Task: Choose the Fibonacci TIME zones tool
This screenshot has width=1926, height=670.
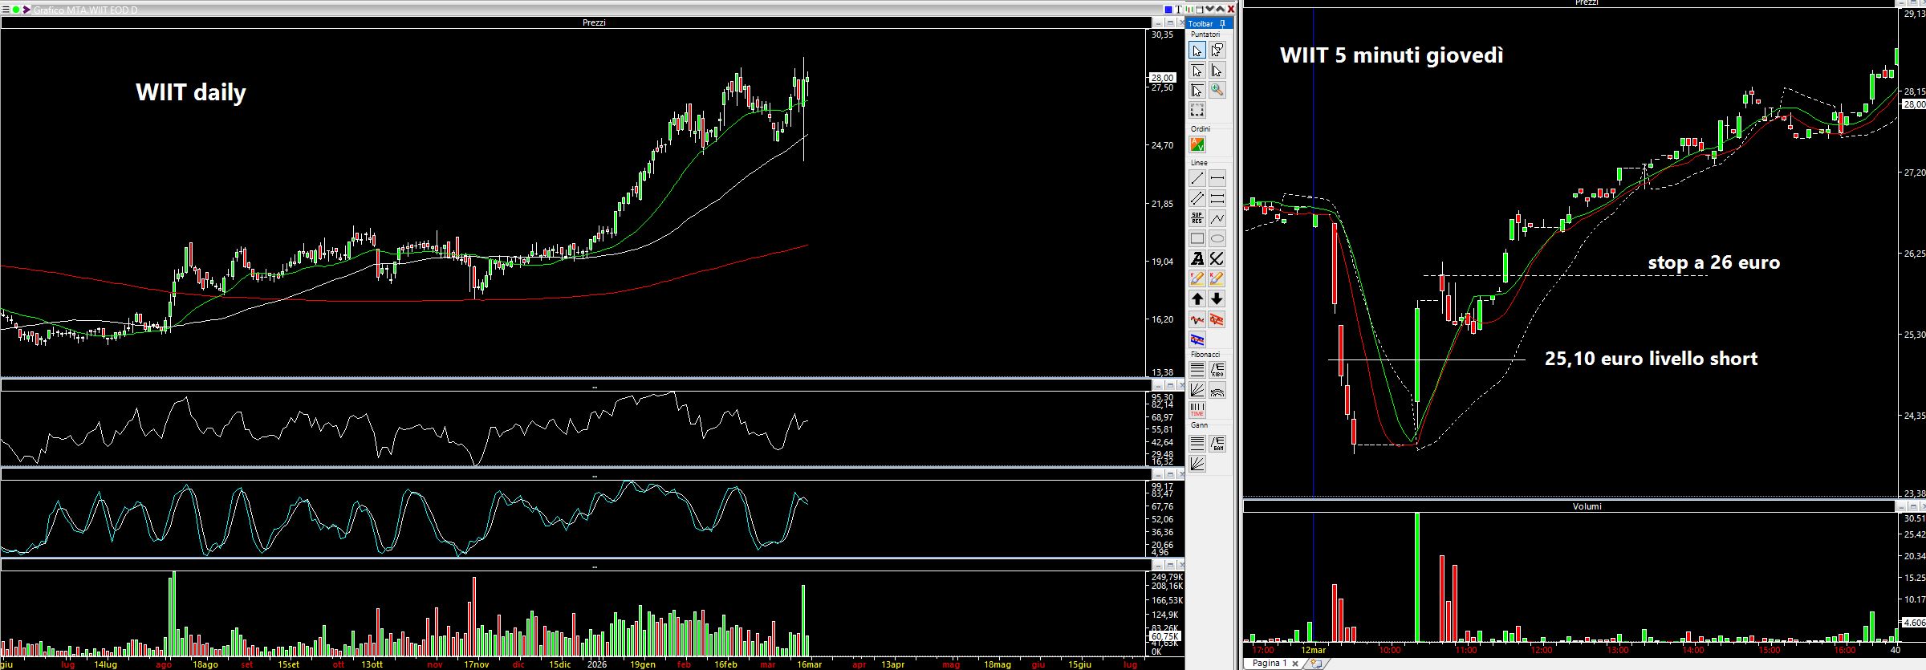Action: [1197, 410]
